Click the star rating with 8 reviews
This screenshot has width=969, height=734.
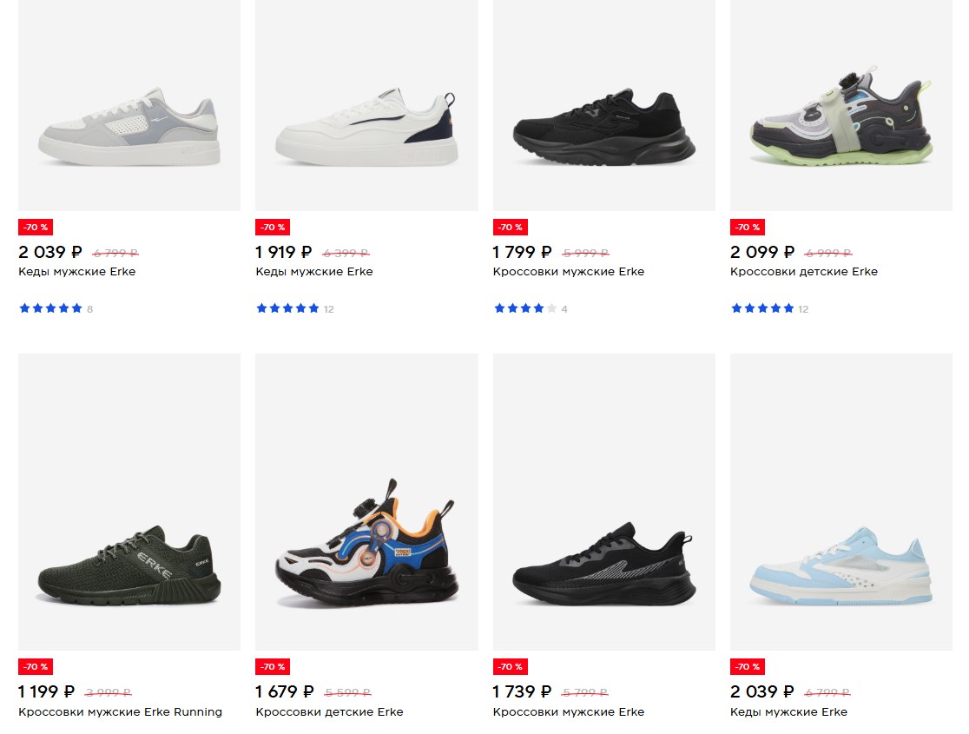click(x=56, y=308)
